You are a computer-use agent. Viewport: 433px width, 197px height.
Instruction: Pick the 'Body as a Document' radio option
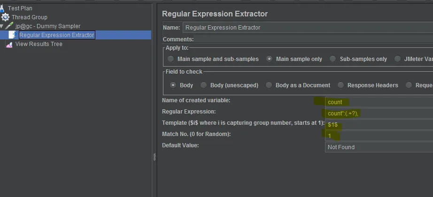(x=269, y=85)
